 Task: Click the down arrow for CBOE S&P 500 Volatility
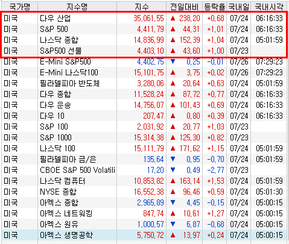[173, 170]
